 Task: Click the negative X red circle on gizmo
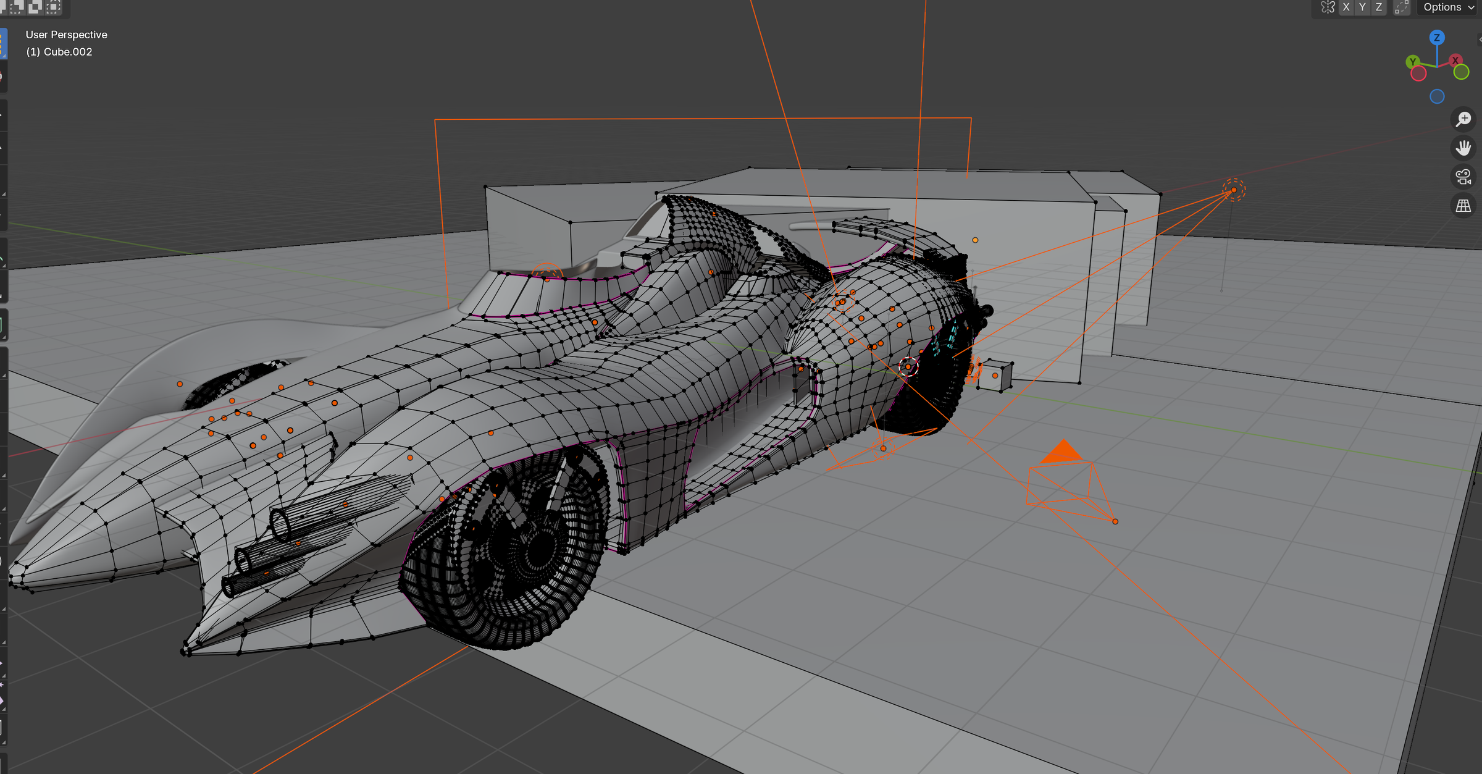click(1418, 74)
